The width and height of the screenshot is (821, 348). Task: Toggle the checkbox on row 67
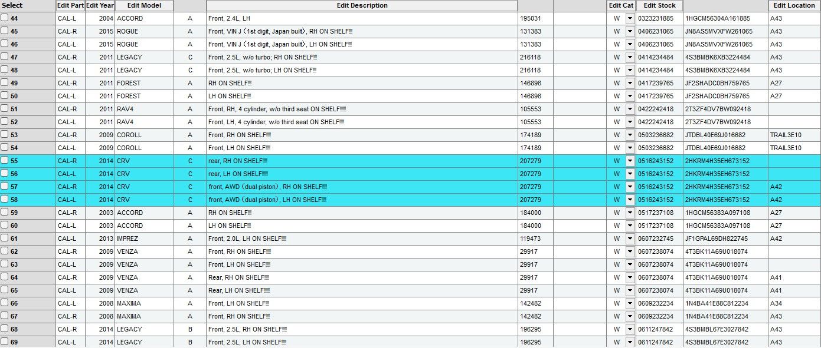pos(5,316)
